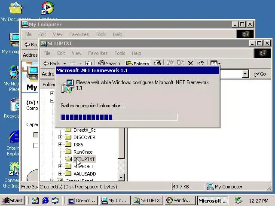The width and height of the screenshot is (275, 206).
Task: Open the Address bar dropdown in SETUPTXT
Action: [x=245, y=74]
